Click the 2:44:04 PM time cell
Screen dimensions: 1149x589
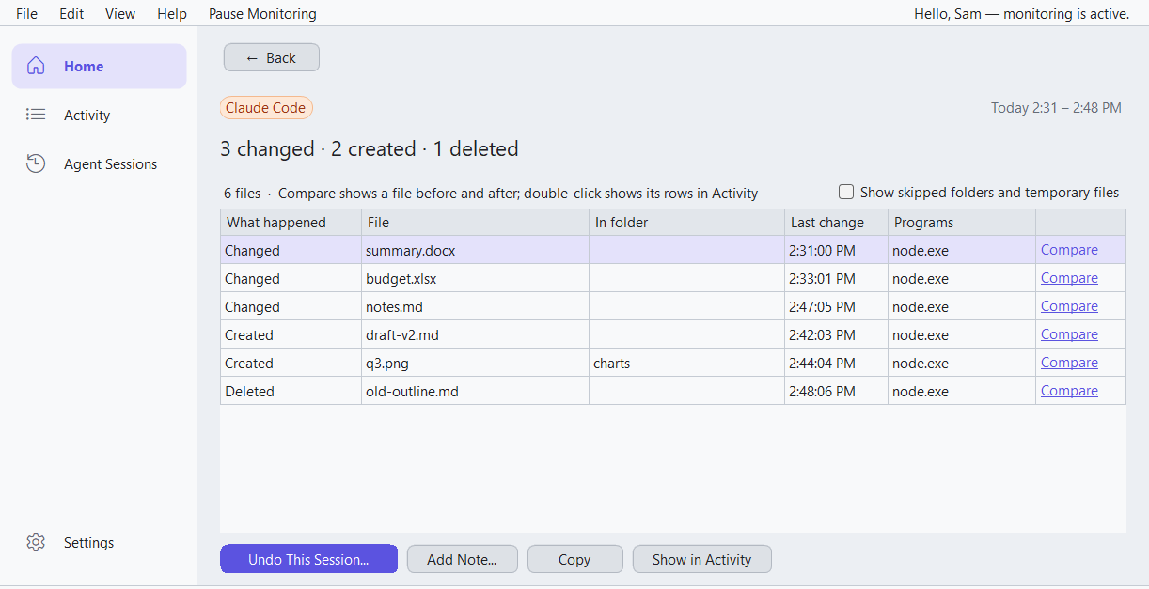click(x=836, y=364)
